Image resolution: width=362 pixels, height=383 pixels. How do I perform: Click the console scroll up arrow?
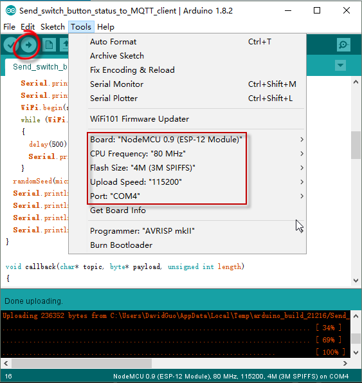(356, 316)
